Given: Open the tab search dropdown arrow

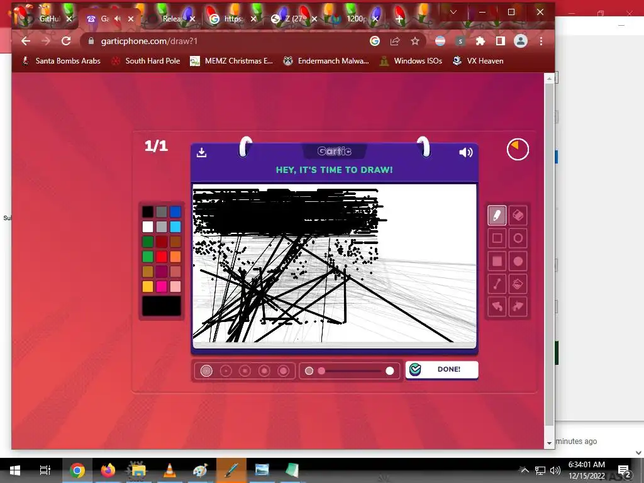Looking at the screenshot, I should [x=453, y=13].
